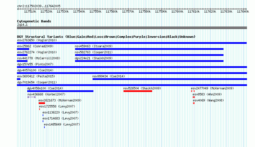Click the 117600k ruler tick label
This screenshot has height=147, width=255.
[x=177, y=11]
